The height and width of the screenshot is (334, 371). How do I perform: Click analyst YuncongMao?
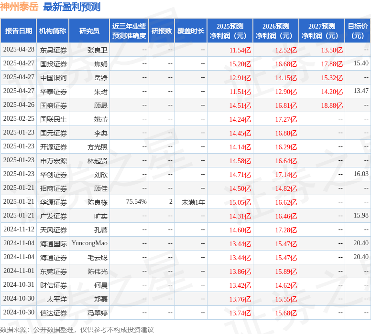pyautogui.click(x=89, y=243)
